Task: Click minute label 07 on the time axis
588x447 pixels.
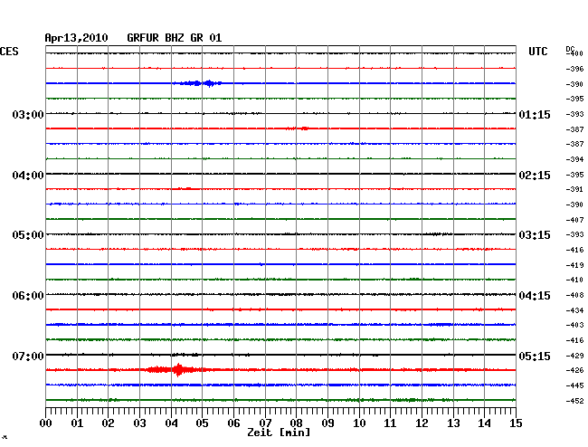Action: click(265, 423)
